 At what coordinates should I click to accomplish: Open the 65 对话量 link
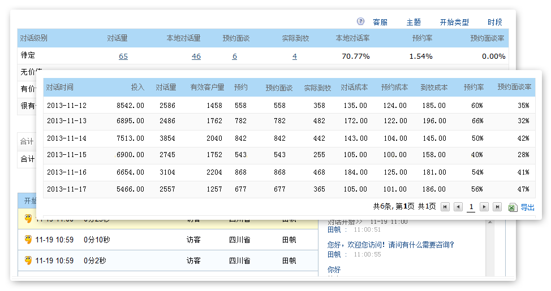(x=123, y=56)
